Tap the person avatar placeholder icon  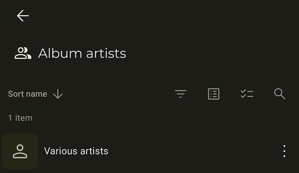click(20, 151)
